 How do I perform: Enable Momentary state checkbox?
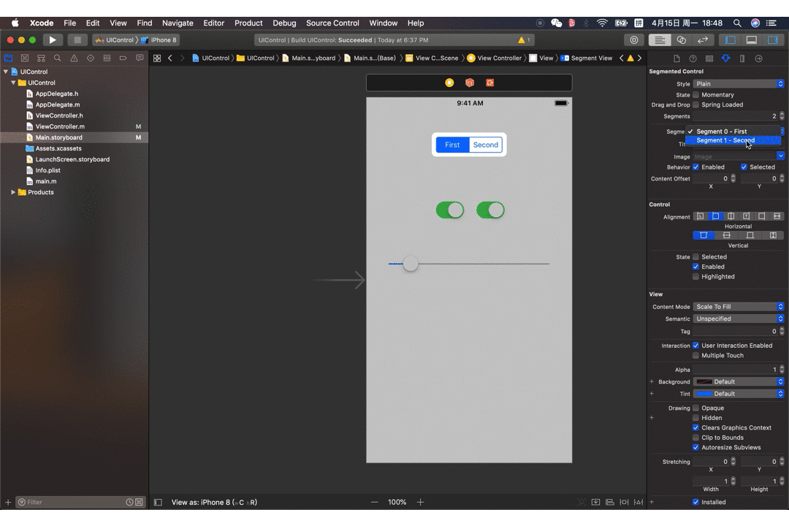(x=696, y=95)
